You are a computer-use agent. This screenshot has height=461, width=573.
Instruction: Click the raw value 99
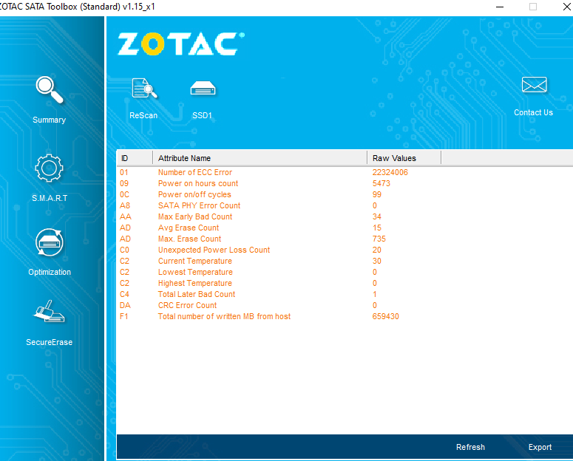(377, 194)
